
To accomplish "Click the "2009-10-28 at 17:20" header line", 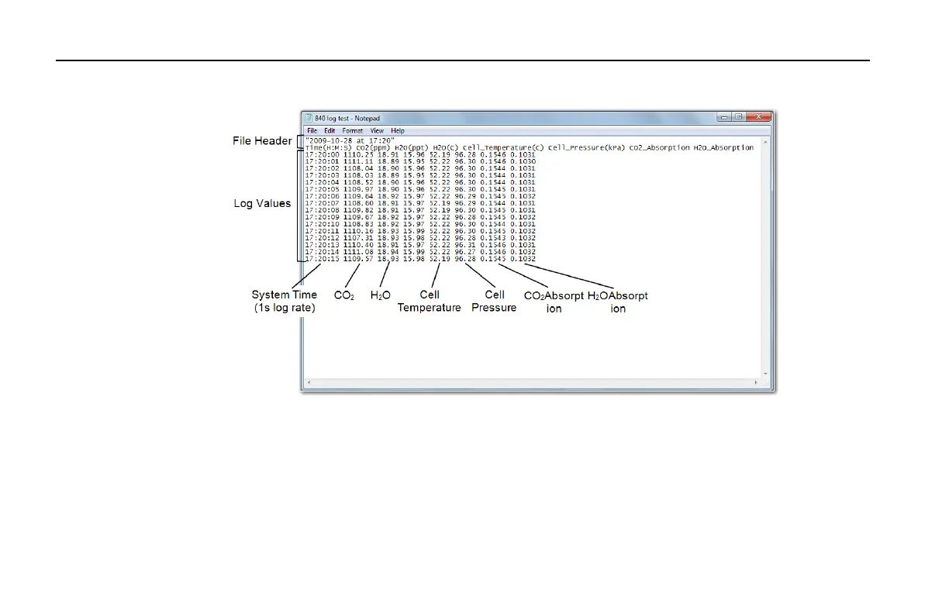I will click(350, 141).
